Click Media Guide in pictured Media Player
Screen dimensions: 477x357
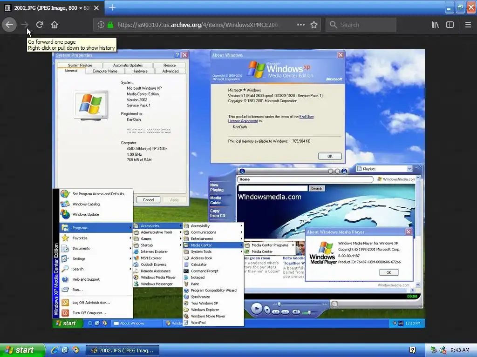(x=216, y=200)
